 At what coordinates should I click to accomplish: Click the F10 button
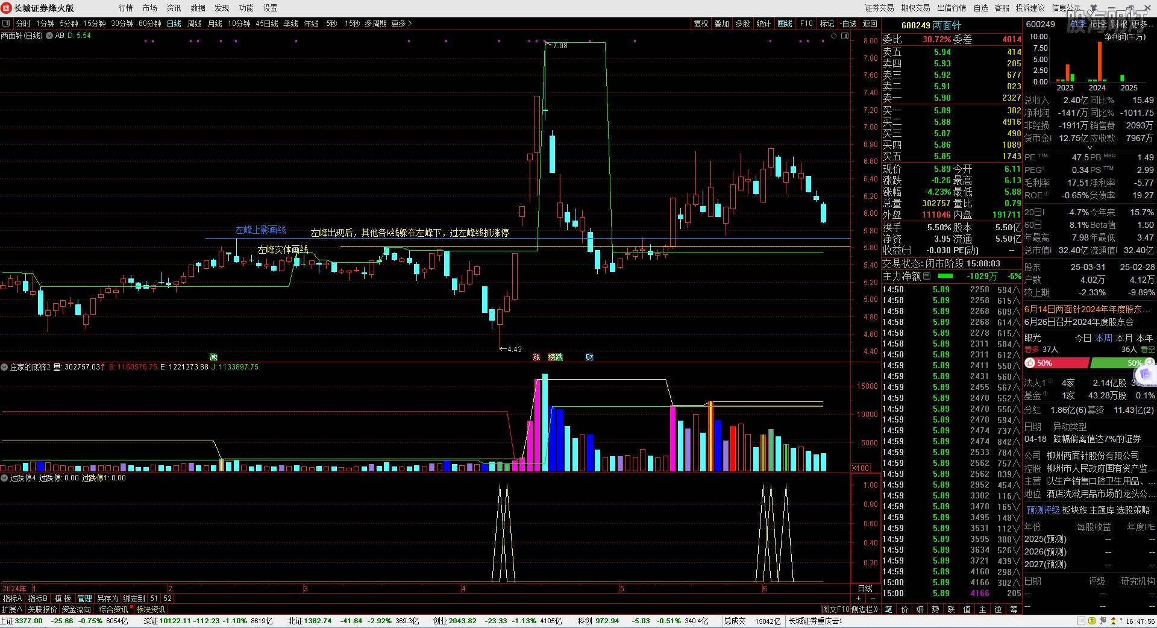point(806,24)
